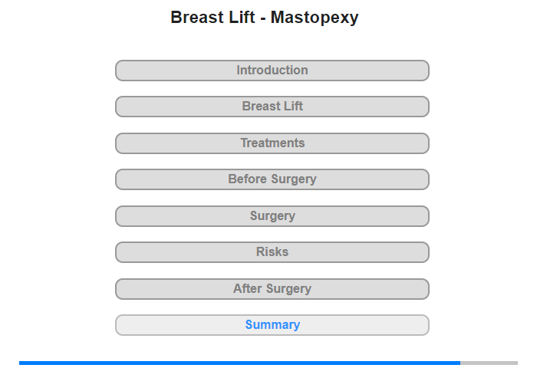Choose Treatments in the section list
This screenshot has height=368, width=537.
pos(272,143)
